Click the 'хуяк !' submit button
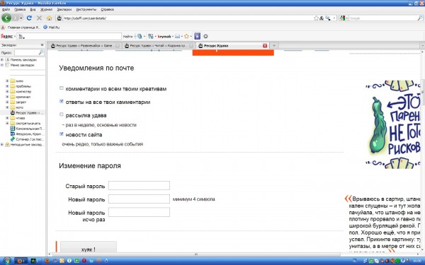The image size is (425, 265). click(x=89, y=247)
